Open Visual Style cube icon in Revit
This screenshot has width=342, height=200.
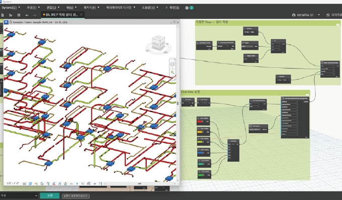(x=30, y=183)
